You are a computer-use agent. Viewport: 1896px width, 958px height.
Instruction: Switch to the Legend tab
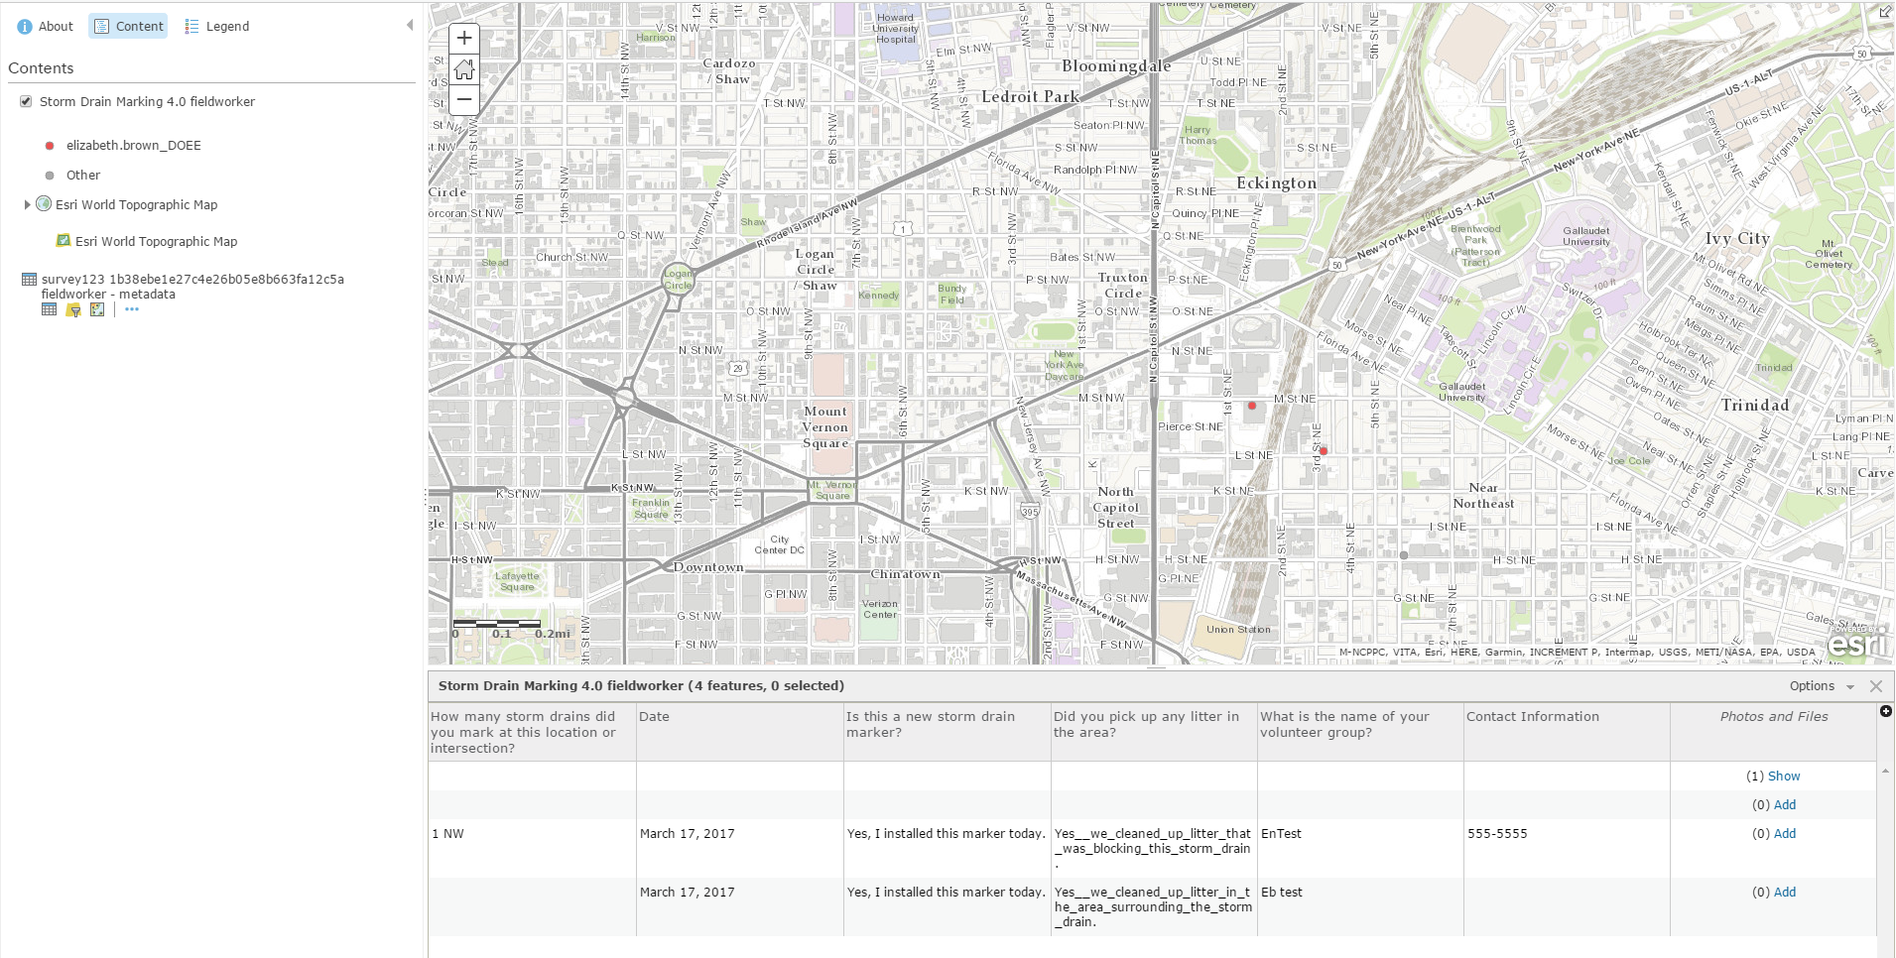pos(217,27)
